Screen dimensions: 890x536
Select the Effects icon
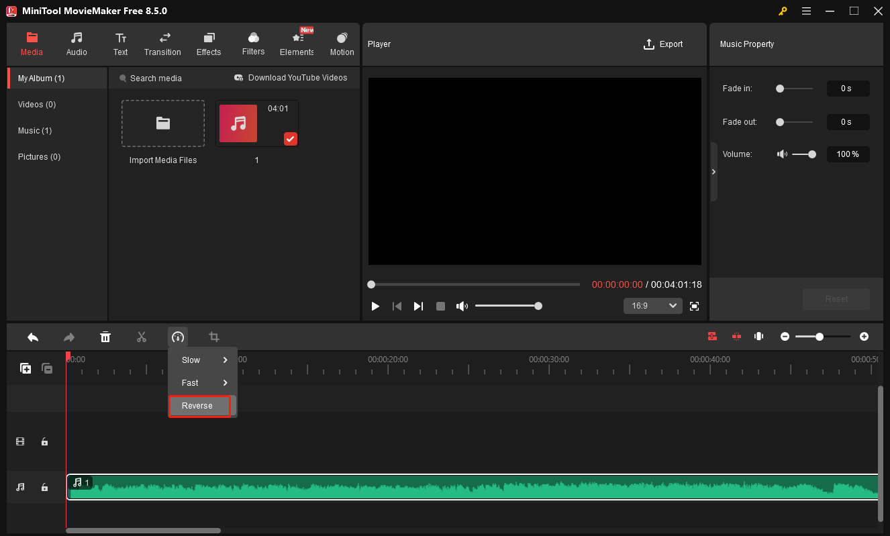tap(208, 44)
